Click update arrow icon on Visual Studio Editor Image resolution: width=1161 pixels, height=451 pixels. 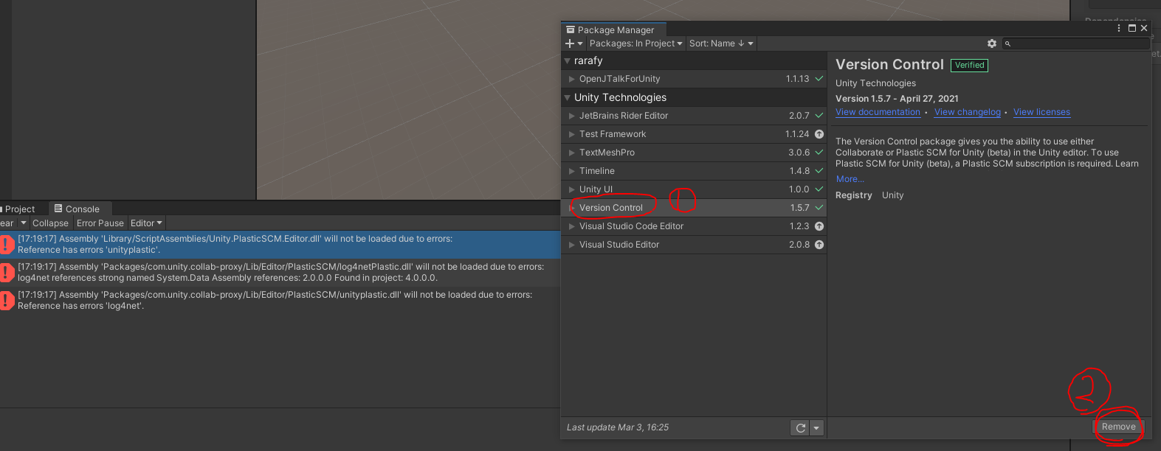pos(819,245)
